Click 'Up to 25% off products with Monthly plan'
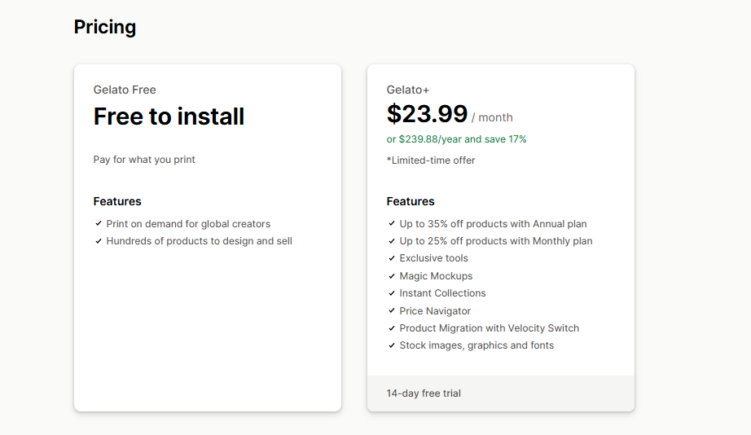 [x=496, y=241]
